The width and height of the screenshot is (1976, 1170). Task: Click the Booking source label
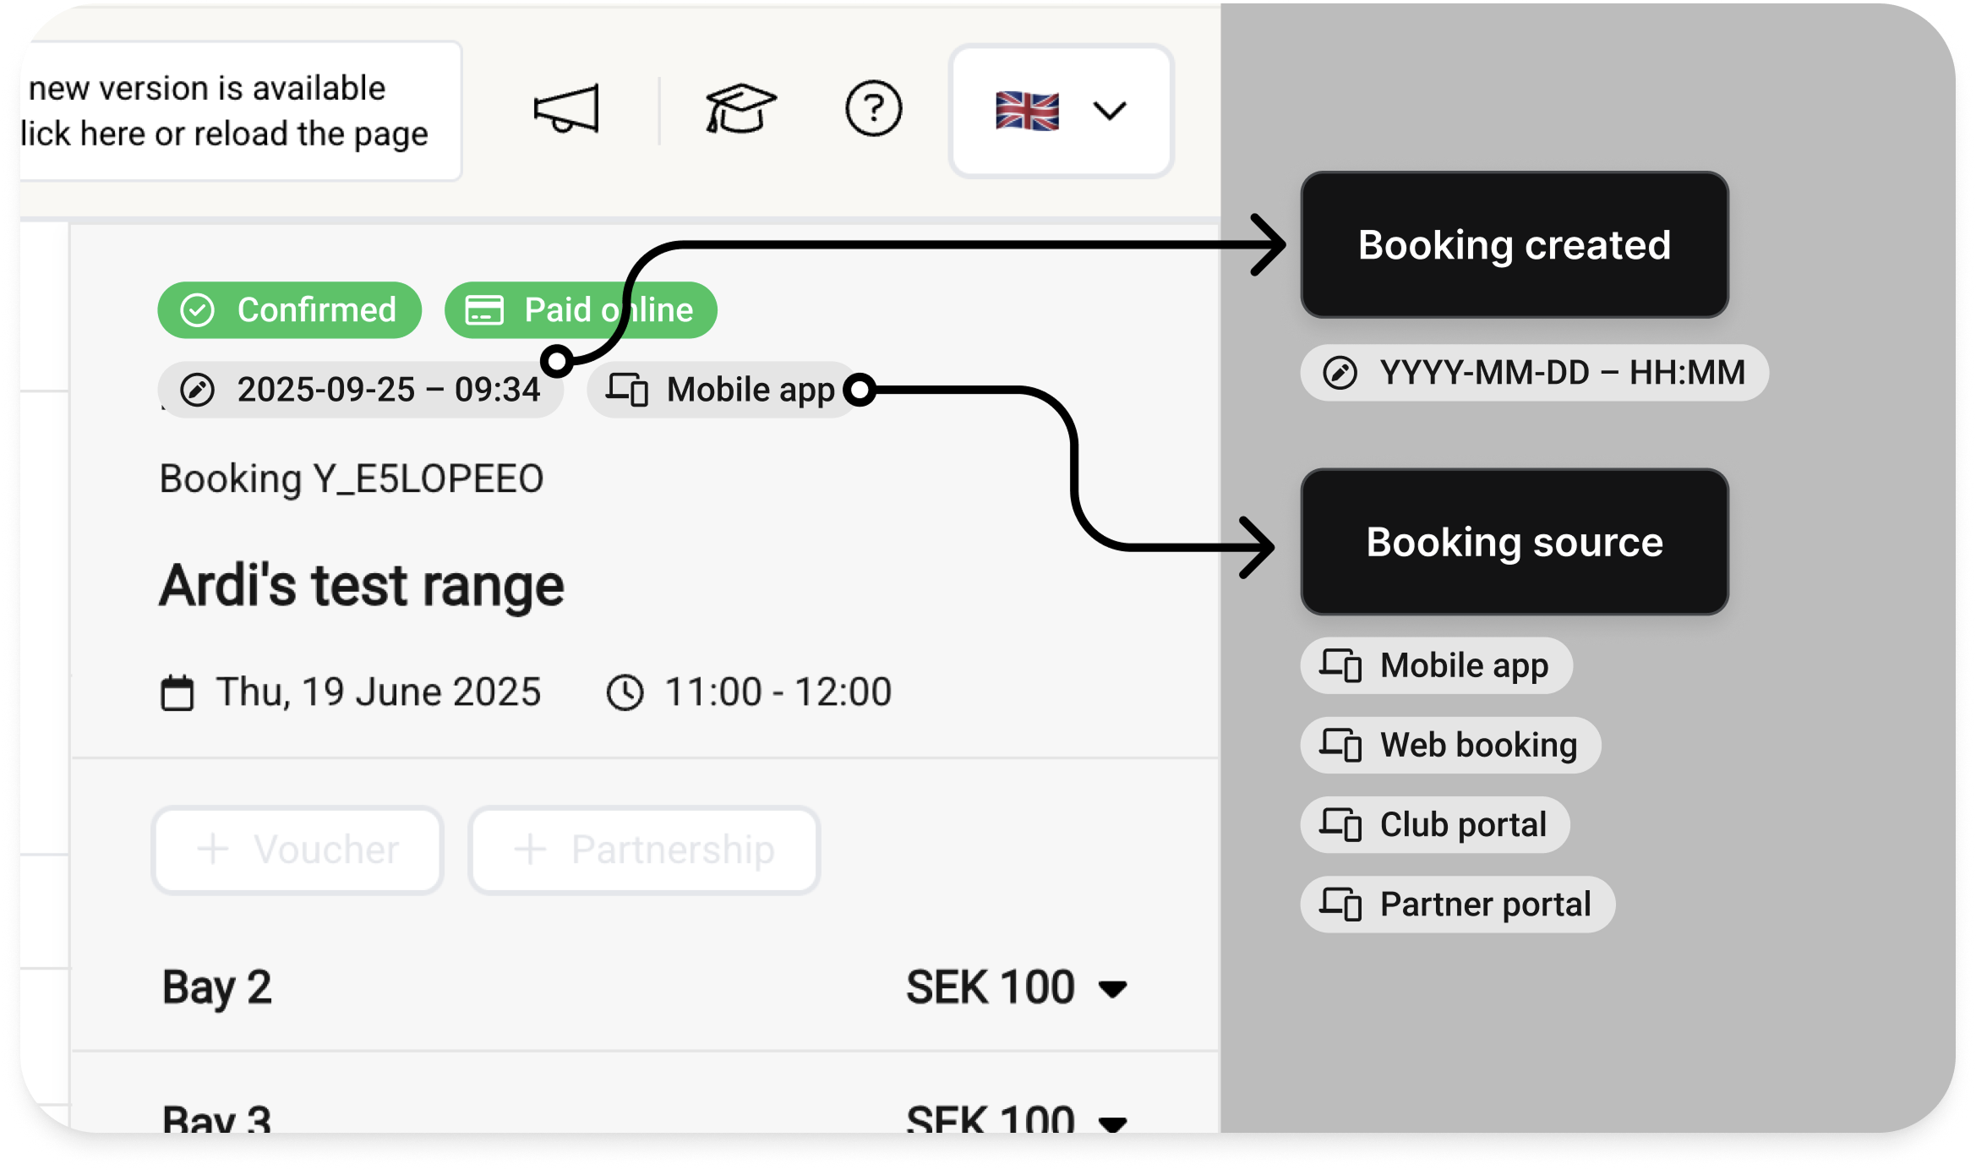[1514, 542]
